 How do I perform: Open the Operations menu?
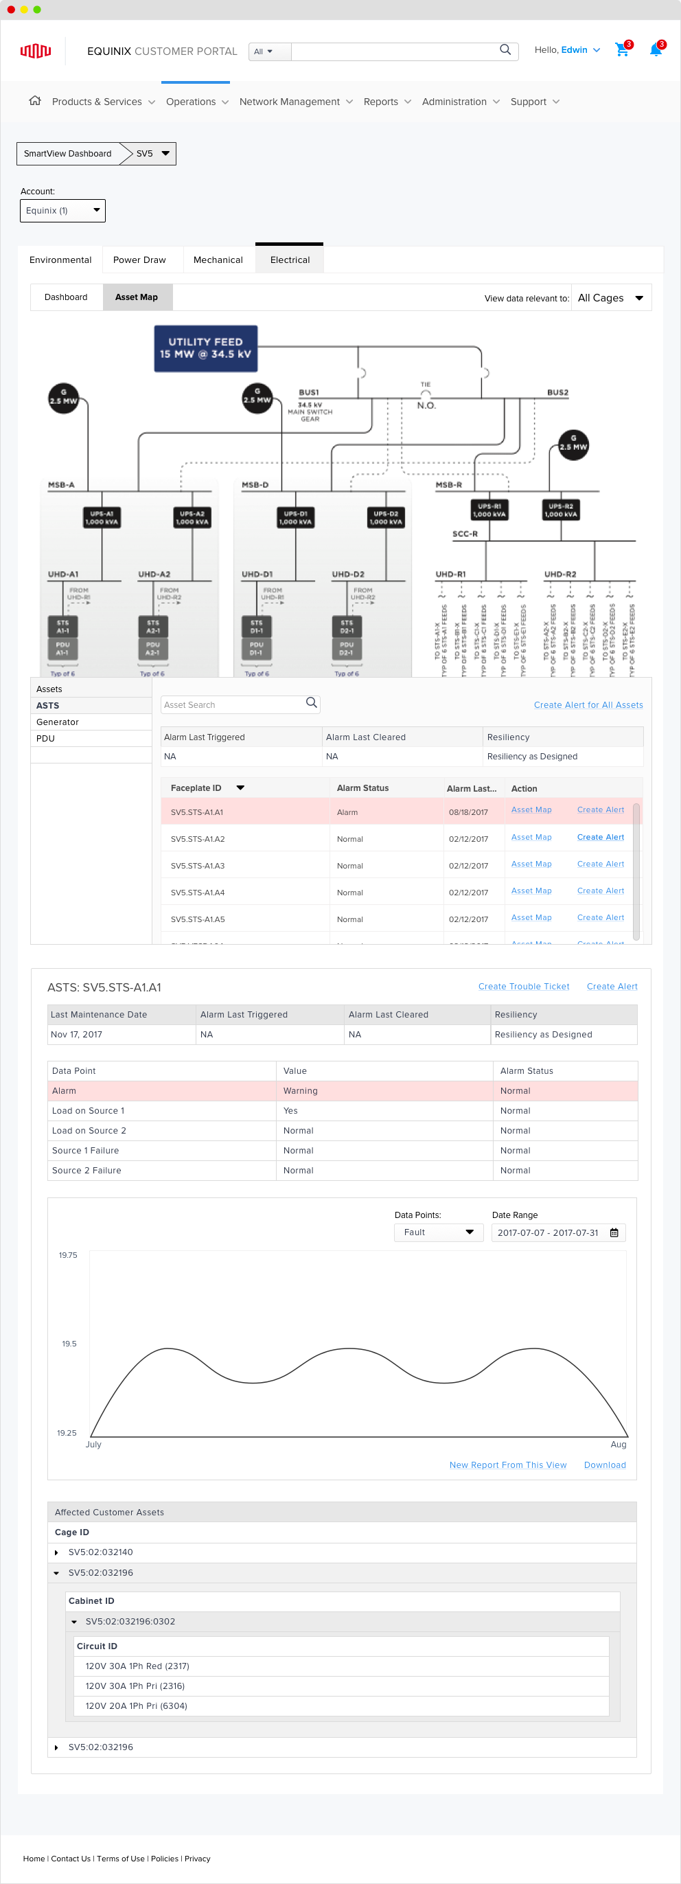[x=198, y=102]
